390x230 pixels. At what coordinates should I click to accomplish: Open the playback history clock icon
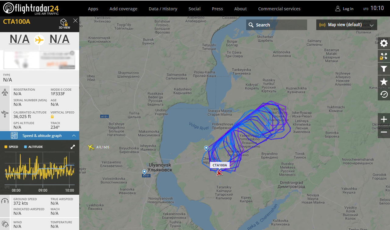click(x=384, y=94)
